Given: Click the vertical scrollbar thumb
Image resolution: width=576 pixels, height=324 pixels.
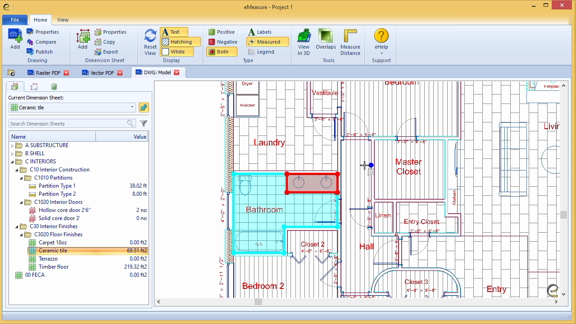Looking at the screenshot, I should [x=563, y=215].
